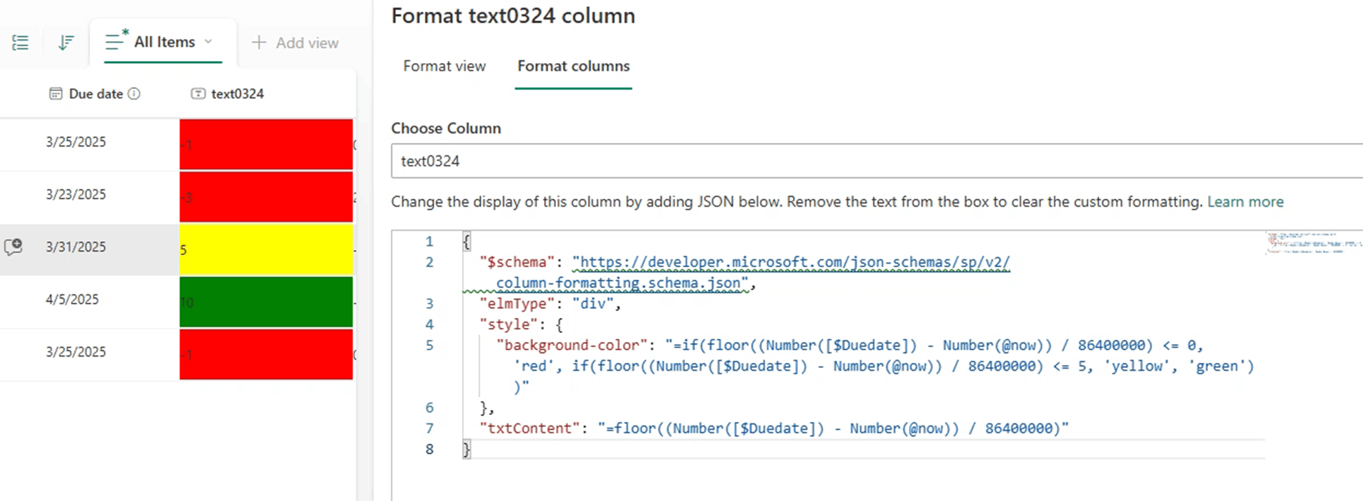Open the Choose Column dropdown showing text0324
Viewport: 1363px width, 501px height.
point(876,161)
